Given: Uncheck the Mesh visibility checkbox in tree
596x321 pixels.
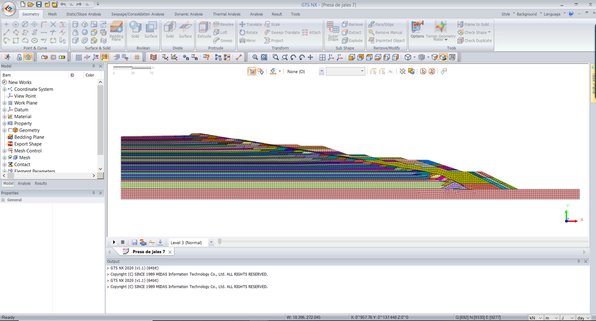Looking at the screenshot, I should click(10, 158).
